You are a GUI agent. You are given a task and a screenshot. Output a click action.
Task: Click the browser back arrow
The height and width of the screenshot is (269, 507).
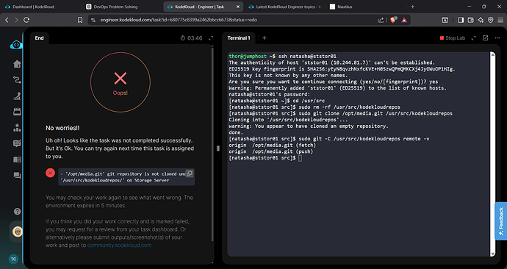(7, 20)
